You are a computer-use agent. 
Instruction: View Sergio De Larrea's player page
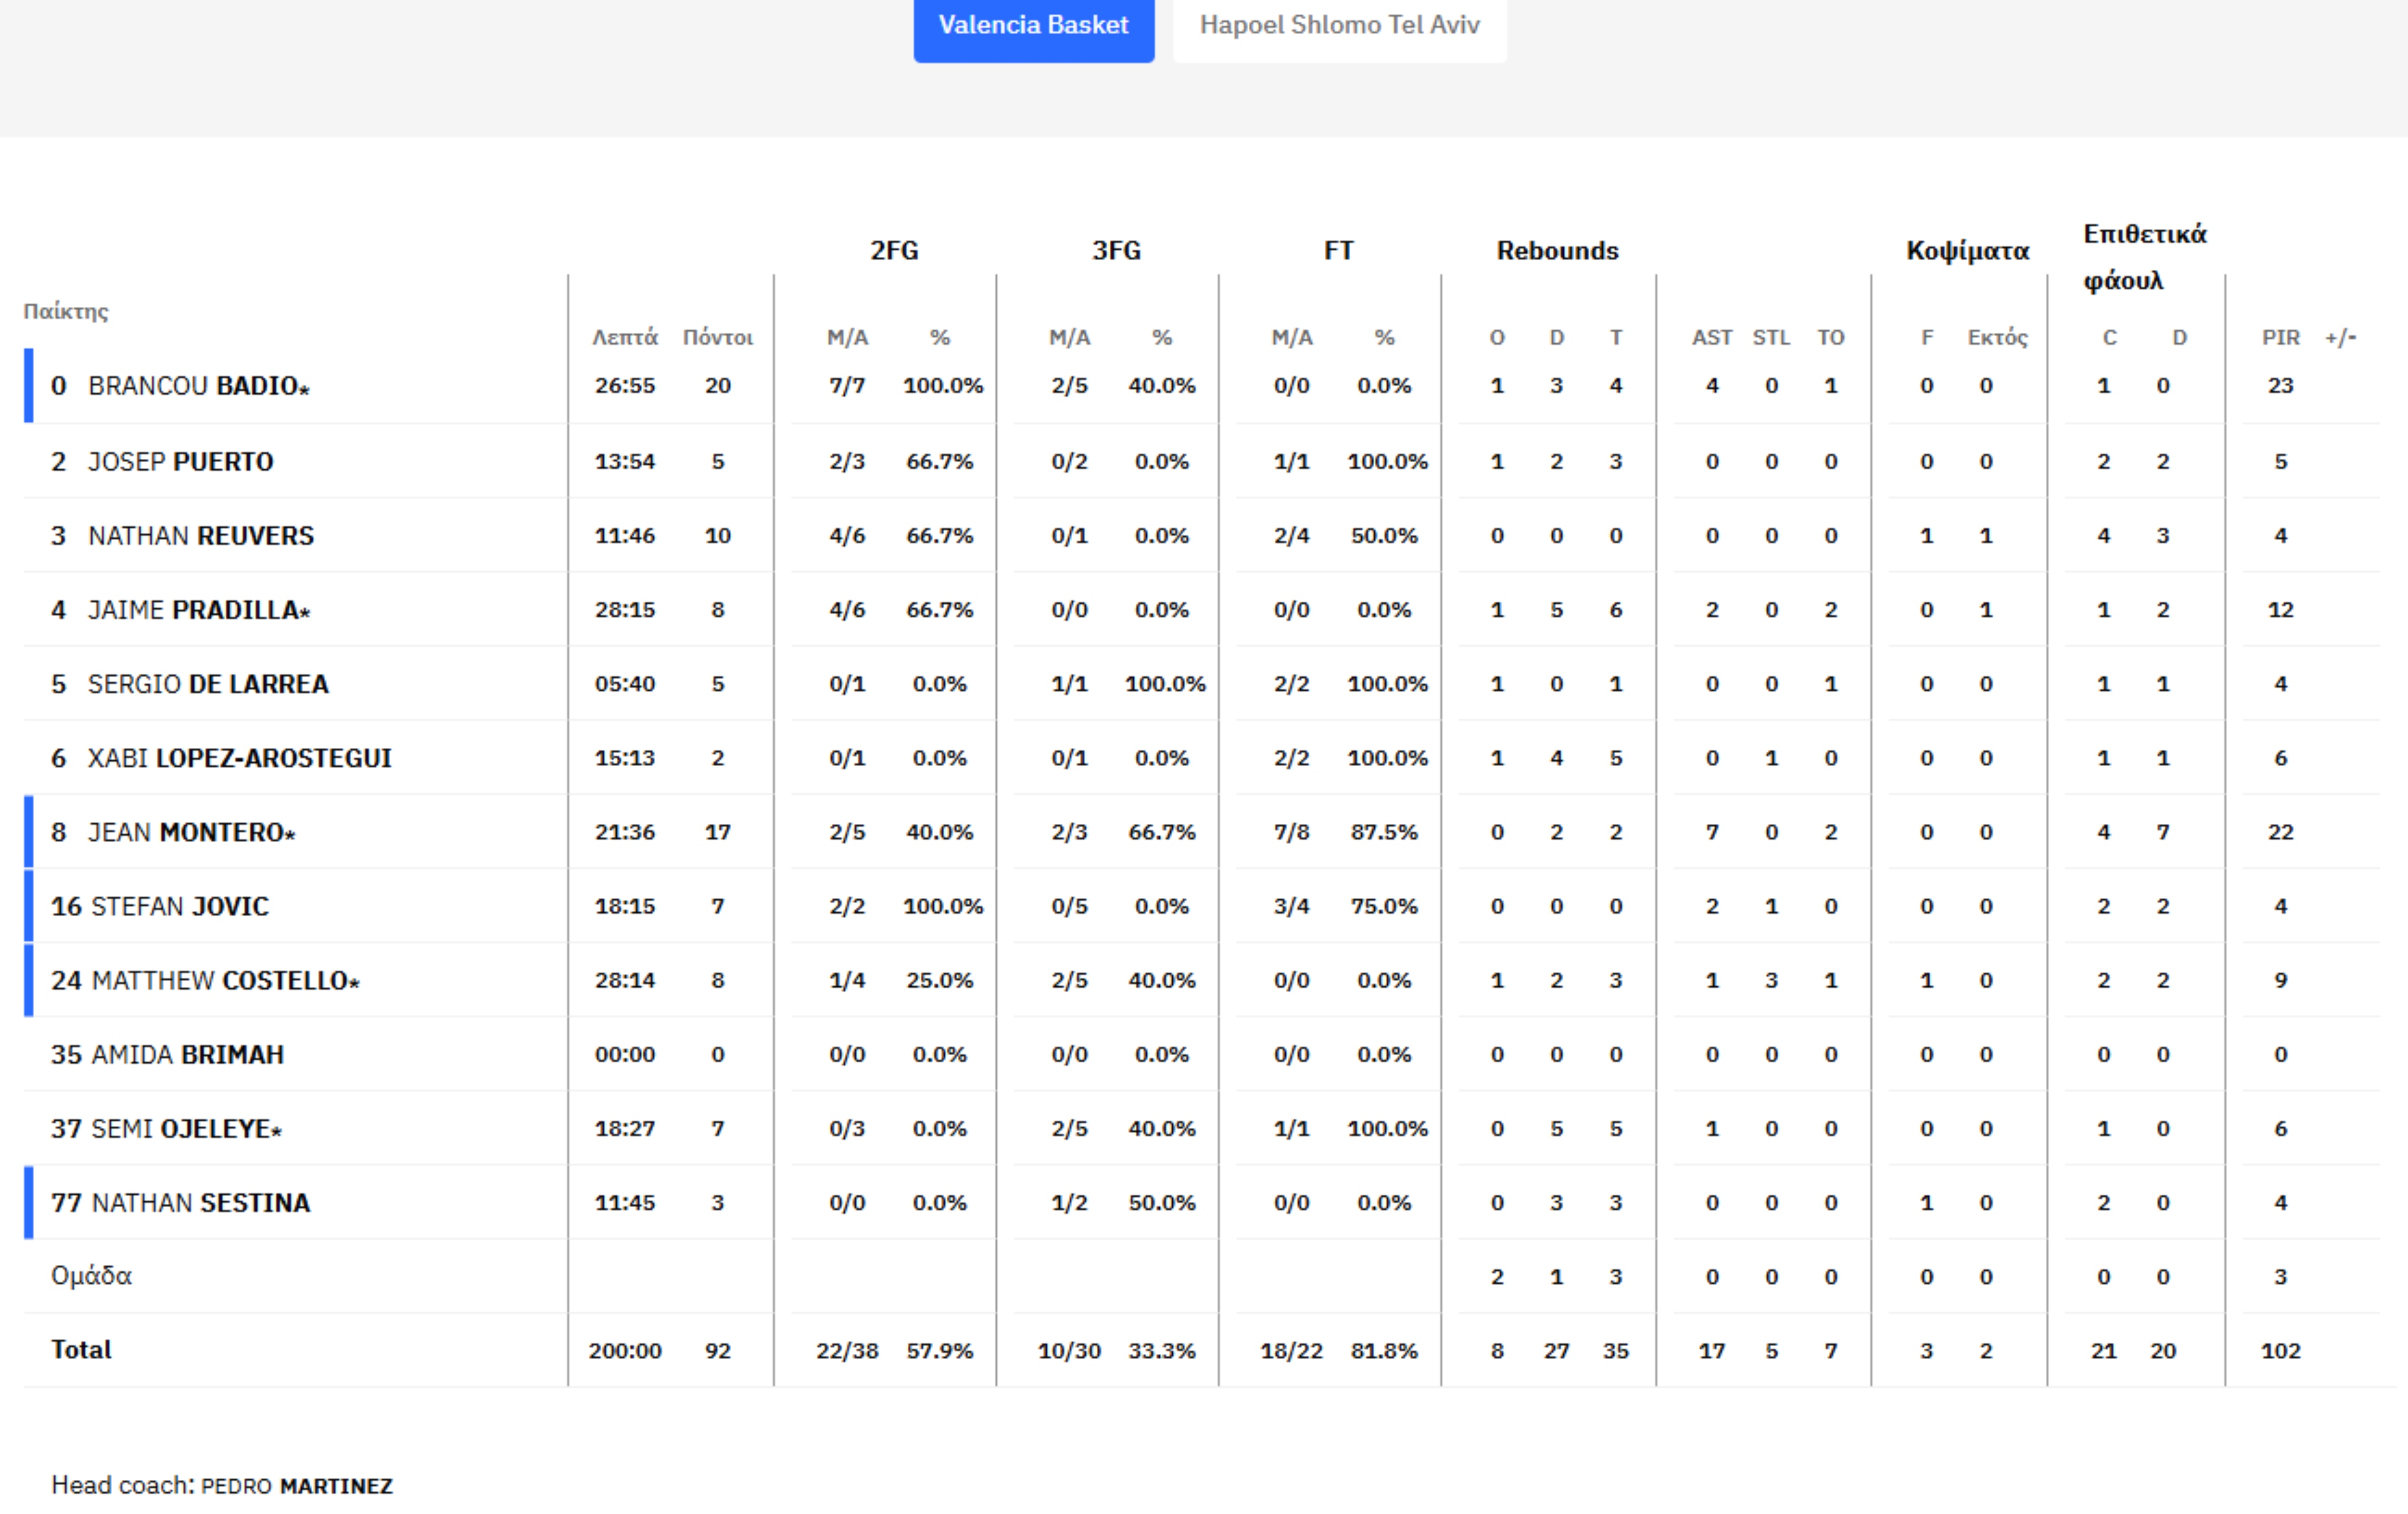(208, 684)
